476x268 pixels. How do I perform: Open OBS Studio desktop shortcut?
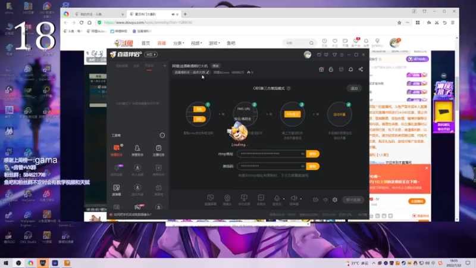28,237
